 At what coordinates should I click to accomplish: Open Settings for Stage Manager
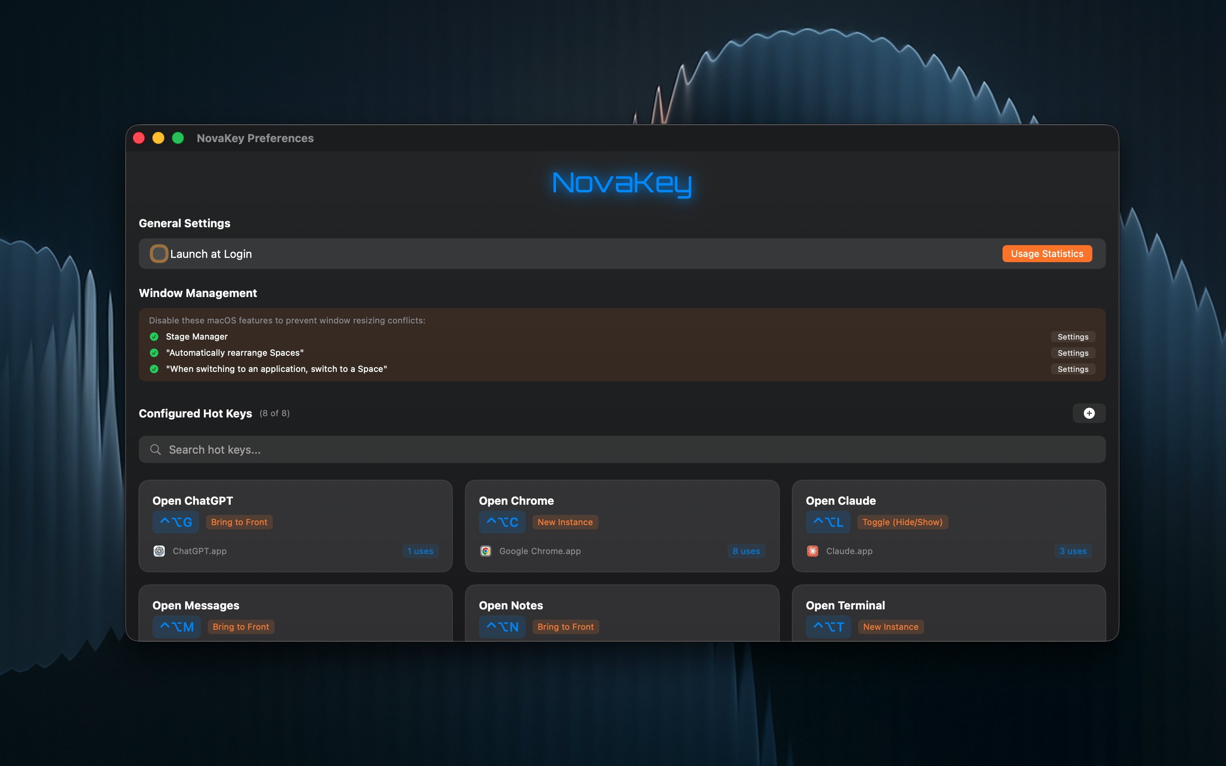(x=1072, y=337)
